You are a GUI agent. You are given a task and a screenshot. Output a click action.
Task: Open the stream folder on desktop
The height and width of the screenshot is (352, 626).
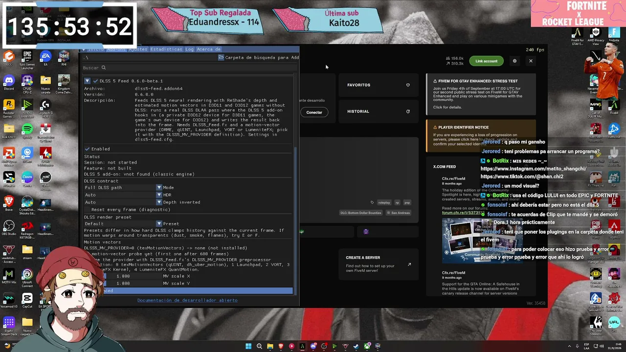click(27, 252)
